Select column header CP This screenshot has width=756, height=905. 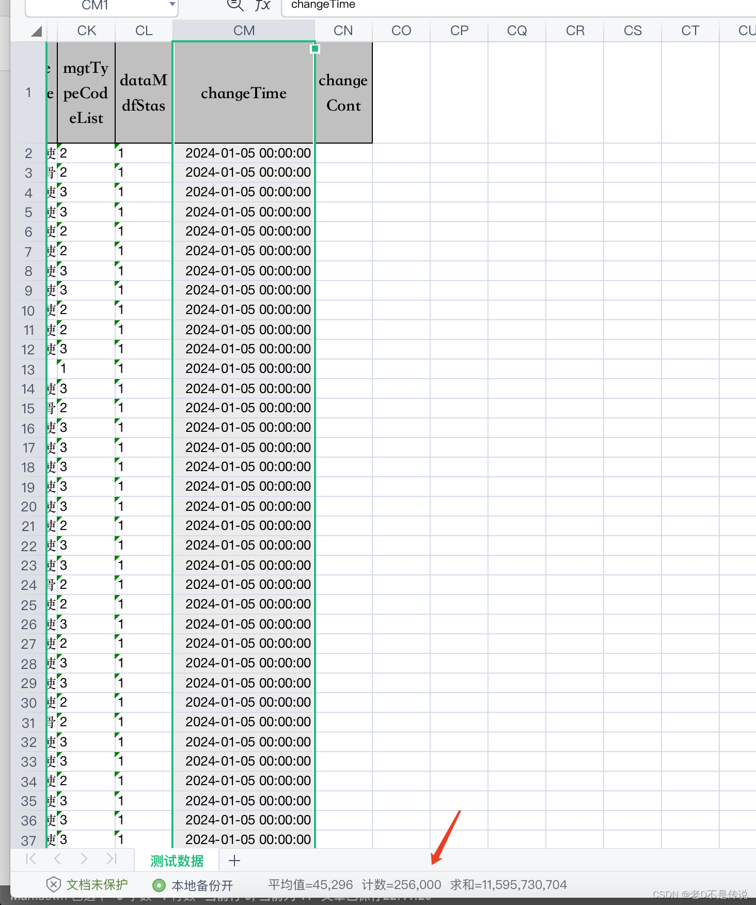pyautogui.click(x=459, y=30)
